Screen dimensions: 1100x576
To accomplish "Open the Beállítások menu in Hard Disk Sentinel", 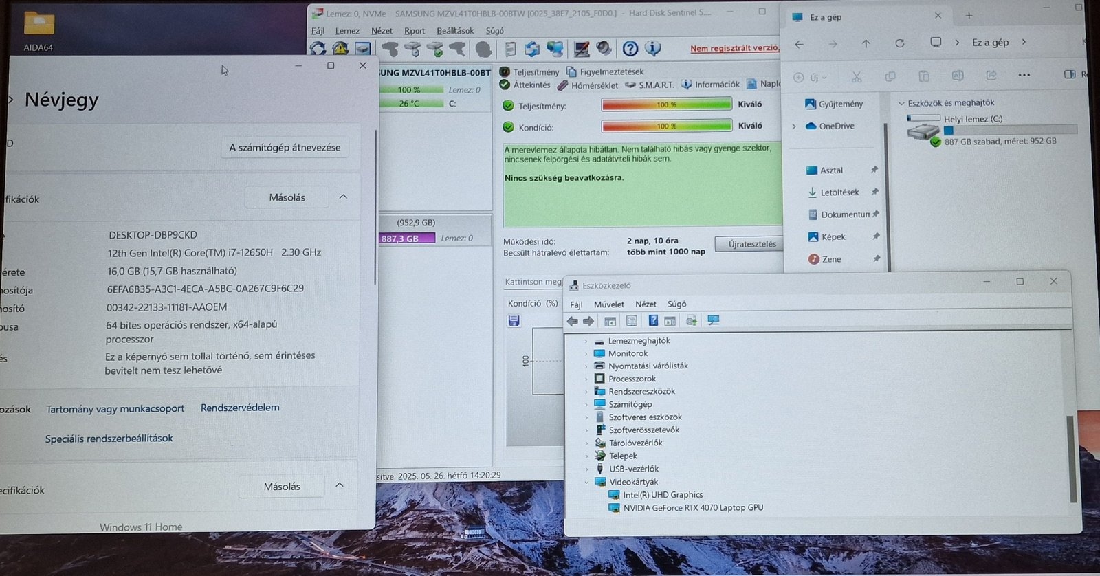I will pyautogui.click(x=455, y=31).
